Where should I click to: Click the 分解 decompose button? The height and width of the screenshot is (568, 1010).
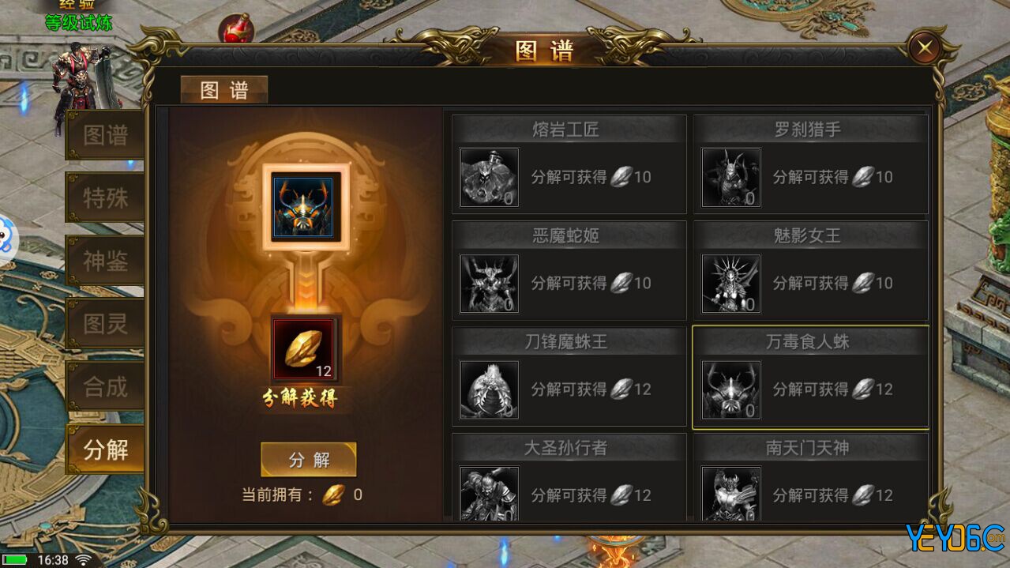309,460
